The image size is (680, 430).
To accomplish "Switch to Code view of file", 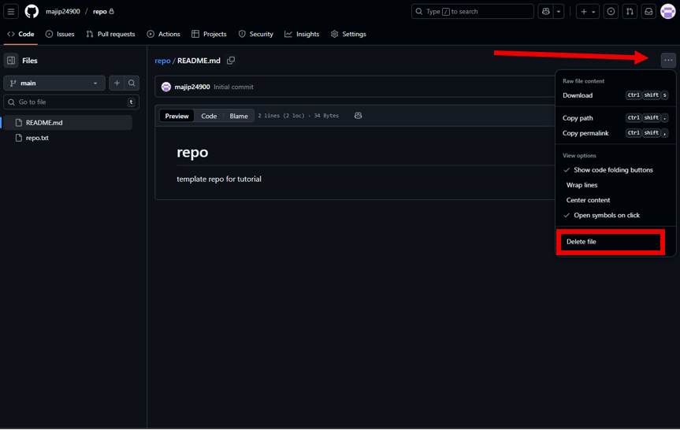I will 209,116.
